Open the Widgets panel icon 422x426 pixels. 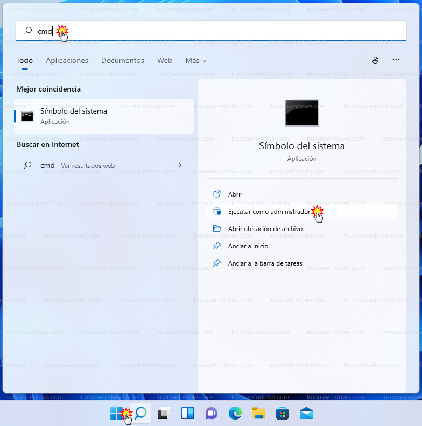tap(187, 414)
